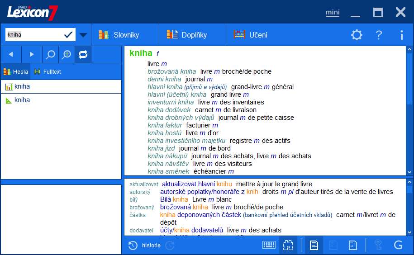Click the search field containing kniha
The image size is (414, 255).
(x=34, y=35)
